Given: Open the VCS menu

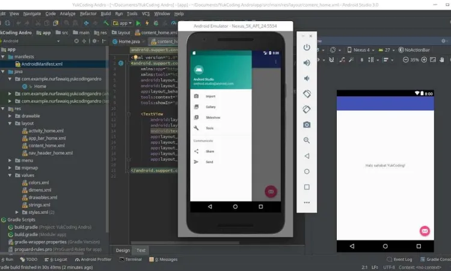Looking at the screenshot, I should coord(146,13).
